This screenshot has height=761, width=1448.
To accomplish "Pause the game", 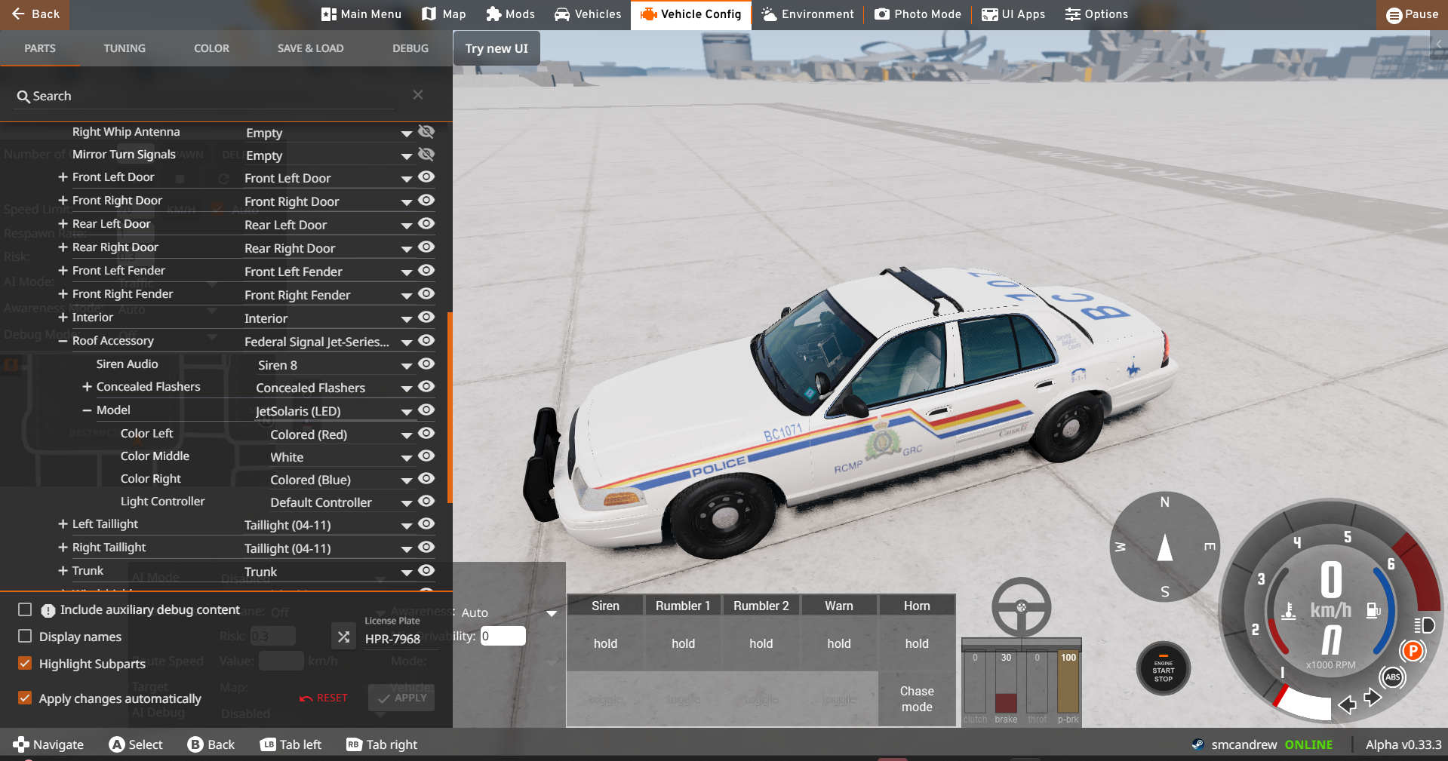I will click(1413, 14).
